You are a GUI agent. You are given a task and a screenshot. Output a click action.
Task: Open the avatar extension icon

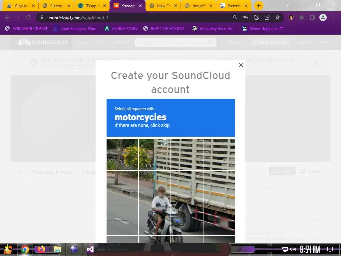291,17
